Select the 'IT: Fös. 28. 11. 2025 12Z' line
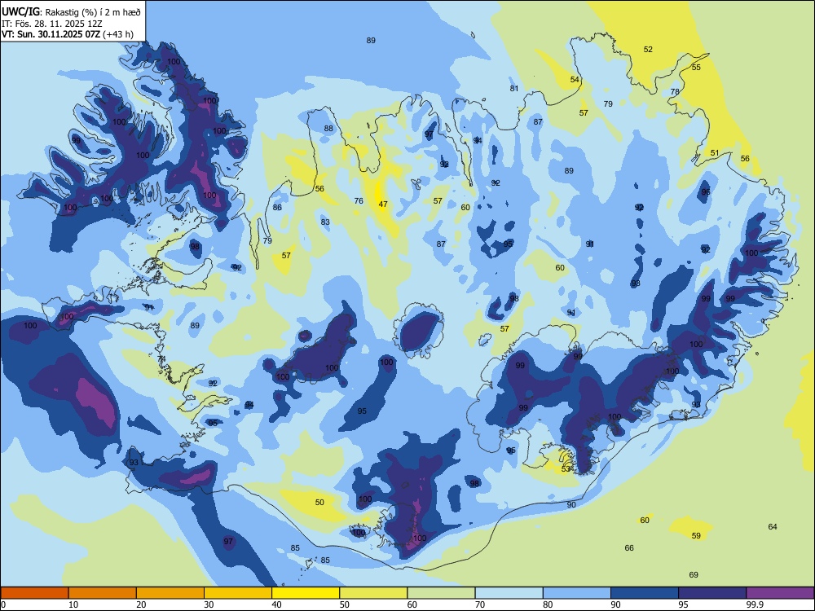Image resolution: width=815 pixels, height=611 pixels. point(52,24)
